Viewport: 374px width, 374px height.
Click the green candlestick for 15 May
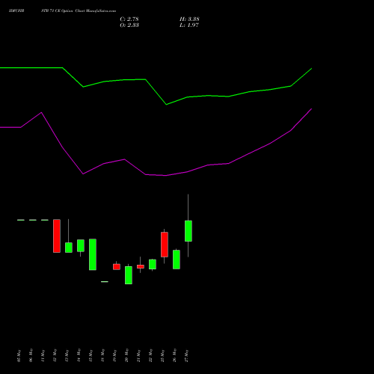(x=93, y=254)
